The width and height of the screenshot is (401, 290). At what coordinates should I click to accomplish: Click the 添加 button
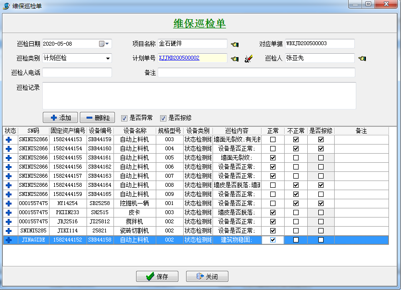(x=61, y=118)
